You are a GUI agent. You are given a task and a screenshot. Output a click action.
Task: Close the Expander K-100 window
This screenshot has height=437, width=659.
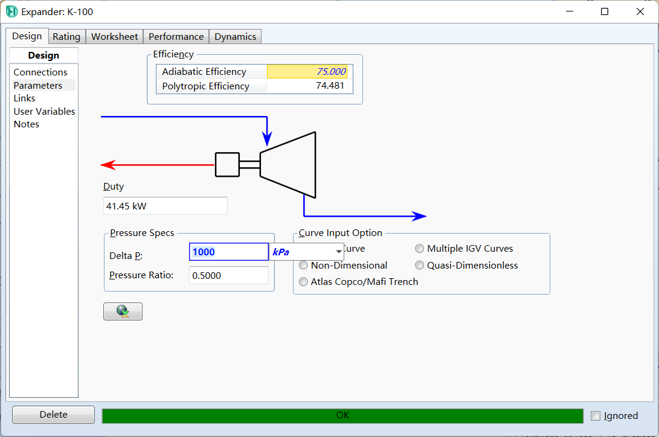click(x=640, y=11)
